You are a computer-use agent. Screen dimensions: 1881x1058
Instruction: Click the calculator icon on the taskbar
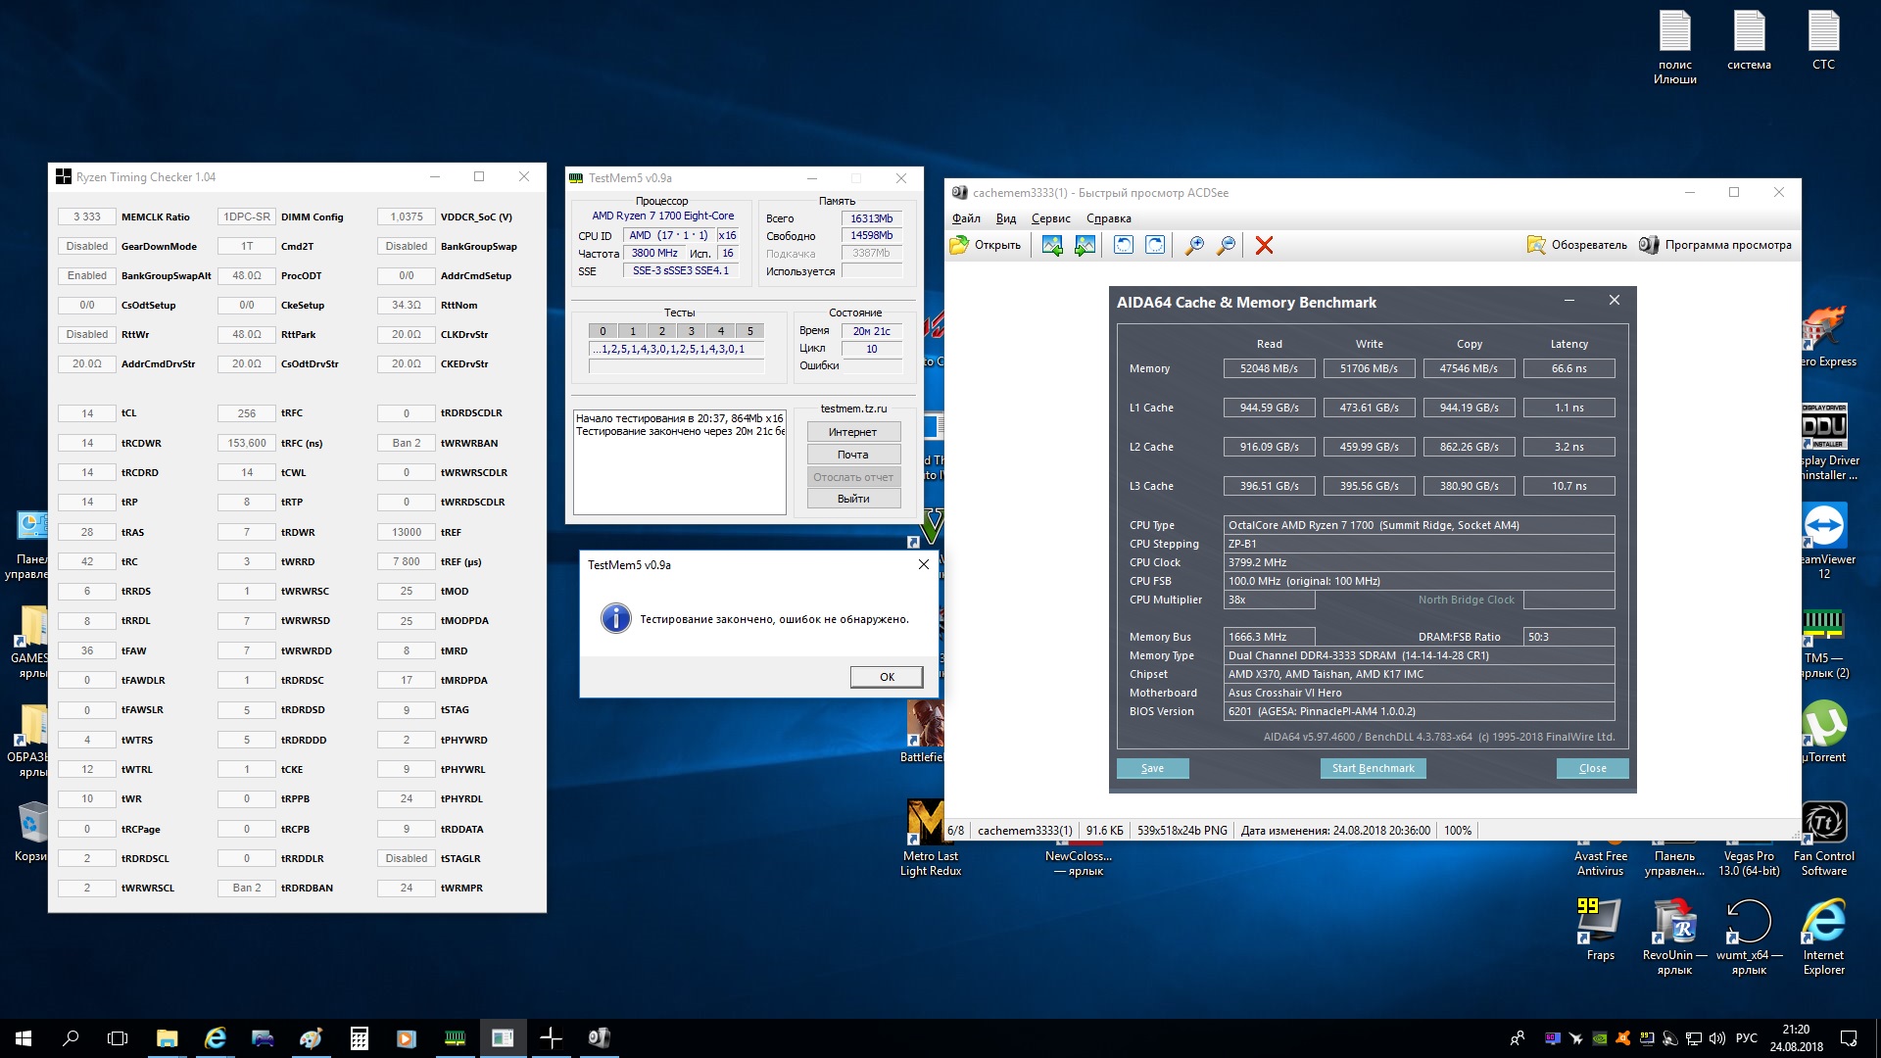click(x=359, y=1038)
